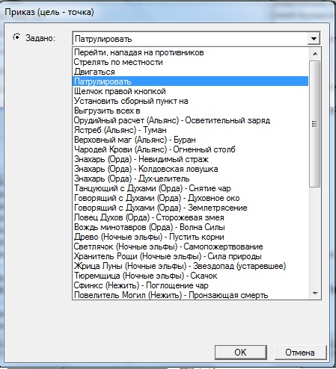Select highlighted Патрулировать list entry

[x=191, y=81]
